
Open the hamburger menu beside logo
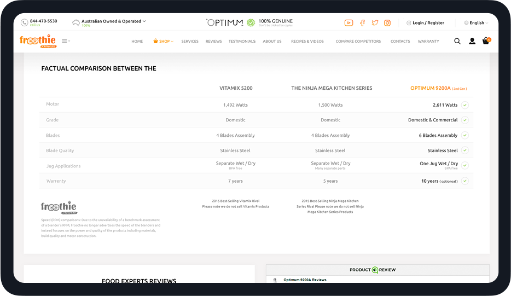(x=66, y=41)
